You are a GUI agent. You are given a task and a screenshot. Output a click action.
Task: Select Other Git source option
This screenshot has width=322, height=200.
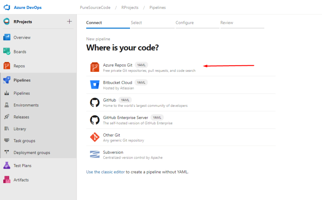click(181, 137)
